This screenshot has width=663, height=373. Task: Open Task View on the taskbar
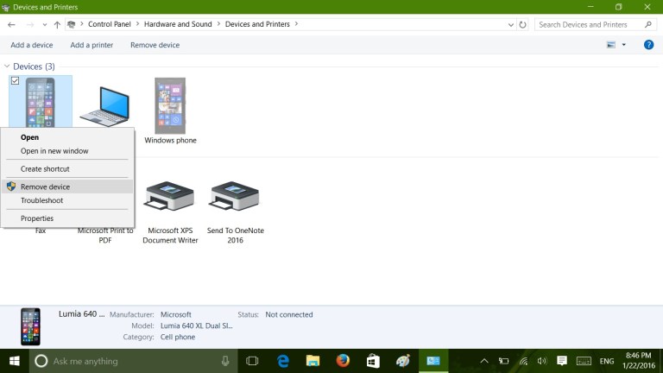coord(252,361)
